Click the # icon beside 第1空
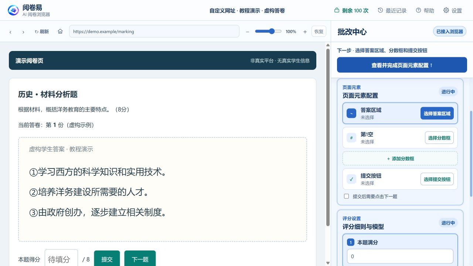Screen dimensions: 473x266 click(x=351, y=138)
